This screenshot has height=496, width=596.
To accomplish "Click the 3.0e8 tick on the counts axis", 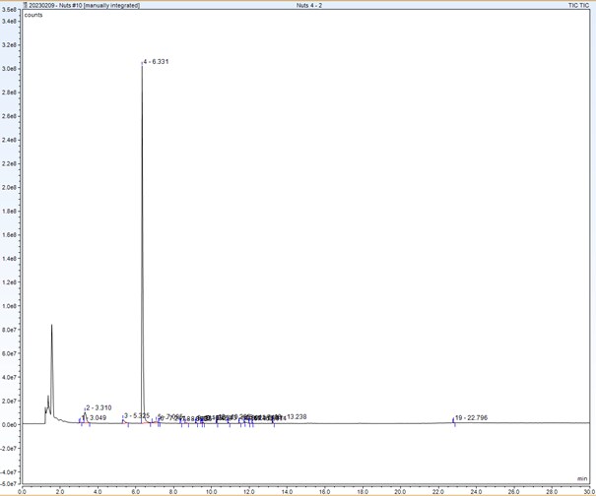I will tap(10, 69).
